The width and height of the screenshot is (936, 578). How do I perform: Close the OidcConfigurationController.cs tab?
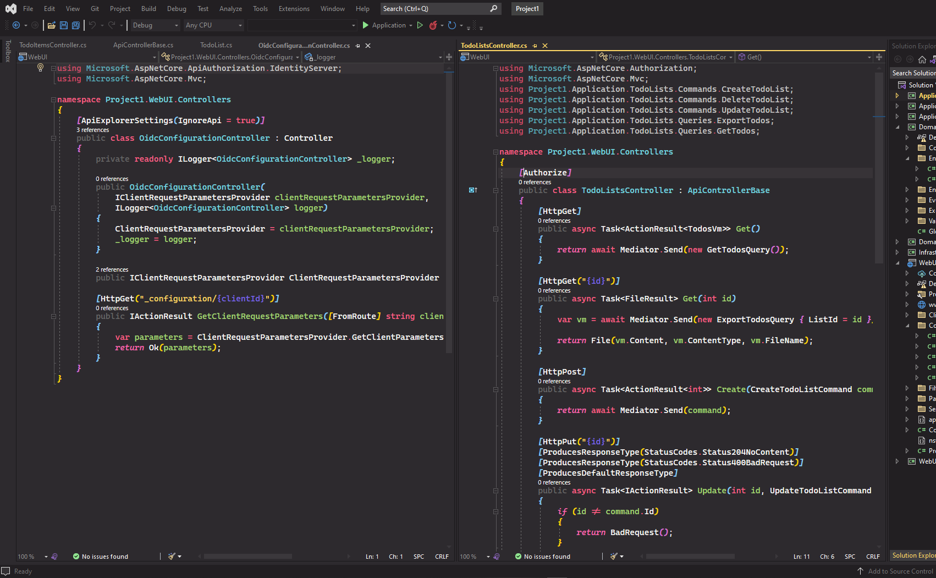368,46
